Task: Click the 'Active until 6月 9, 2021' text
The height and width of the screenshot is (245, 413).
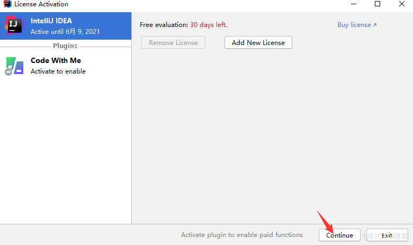Action: click(x=65, y=32)
